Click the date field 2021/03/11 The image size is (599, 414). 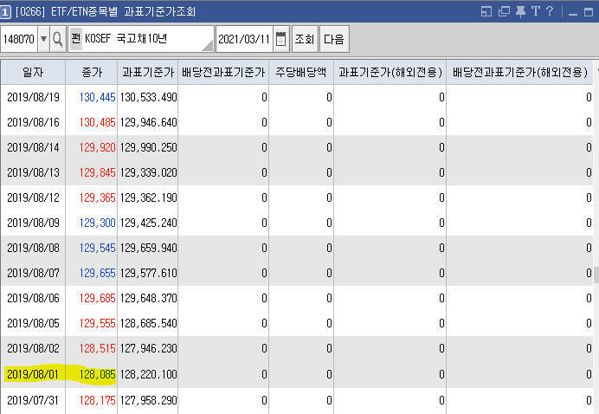pyautogui.click(x=244, y=39)
